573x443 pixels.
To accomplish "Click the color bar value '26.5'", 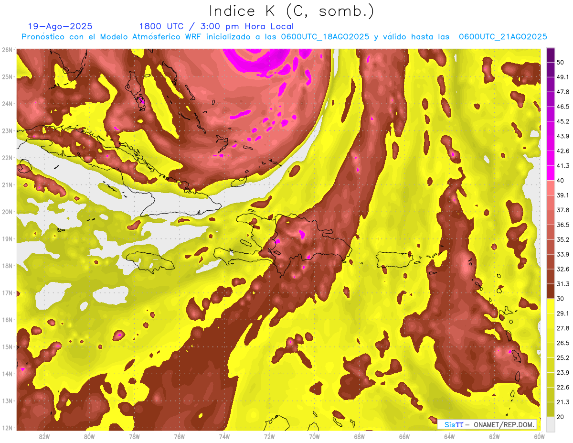I will pos(562,343).
